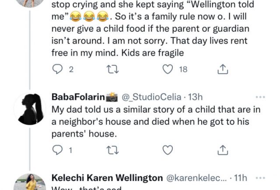Reply to the "Kids are fragile" tweet
Viewport: 280px width, 190px height.
(58, 69)
